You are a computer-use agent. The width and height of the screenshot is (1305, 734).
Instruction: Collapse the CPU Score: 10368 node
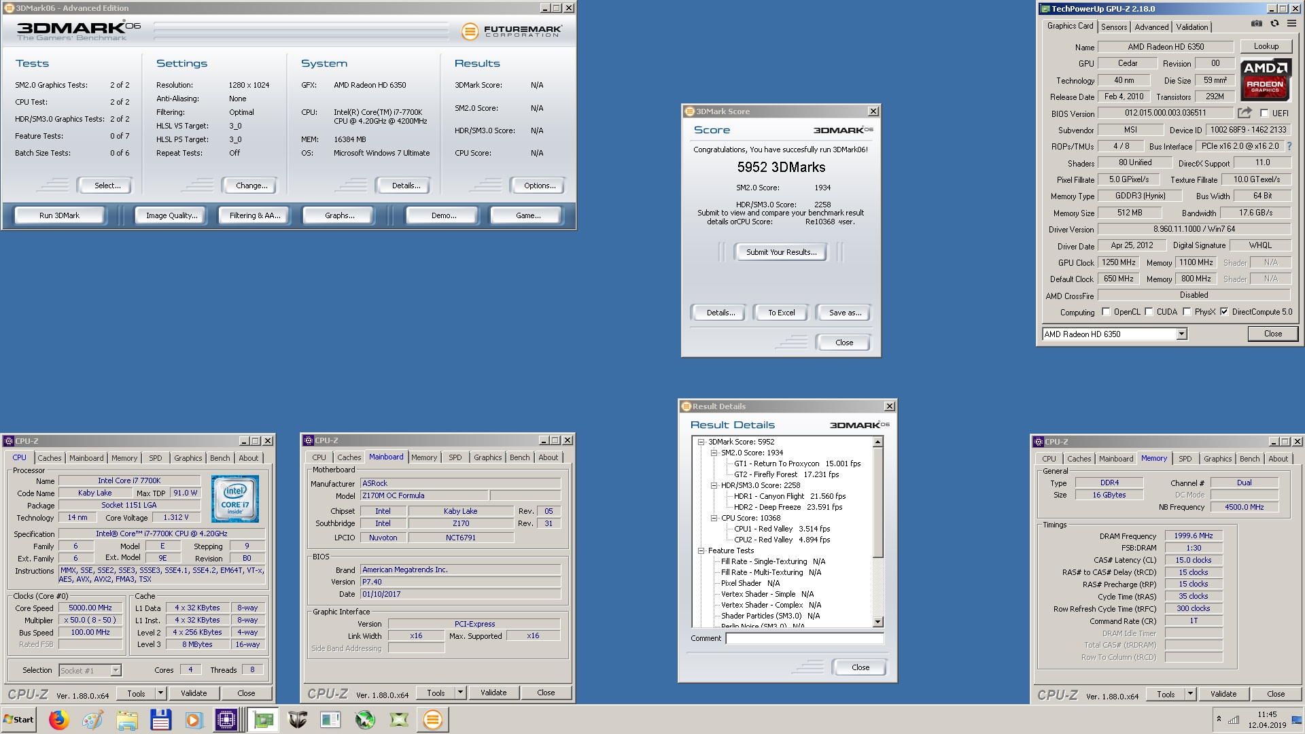pos(714,518)
